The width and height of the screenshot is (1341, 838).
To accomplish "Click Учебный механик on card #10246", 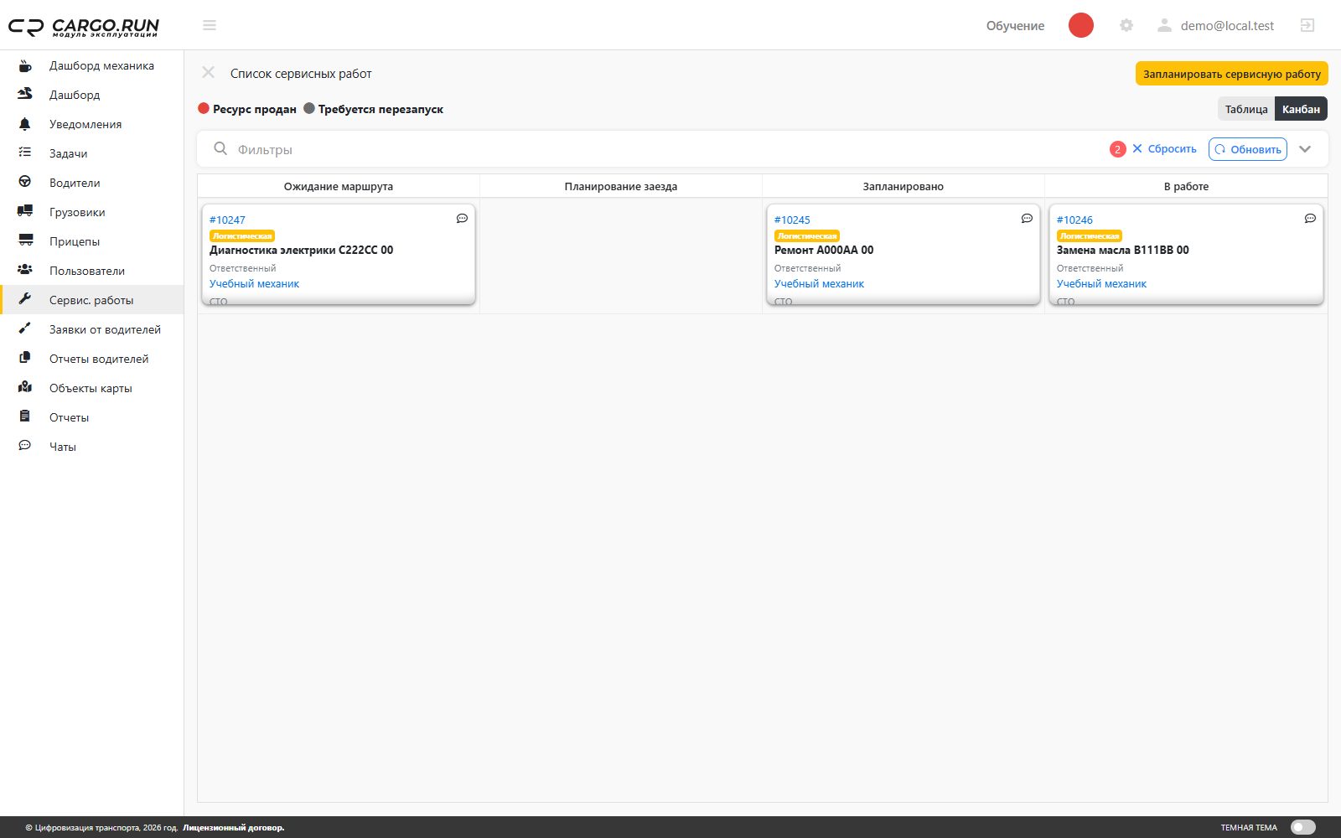I will pyautogui.click(x=1101, y=284).
